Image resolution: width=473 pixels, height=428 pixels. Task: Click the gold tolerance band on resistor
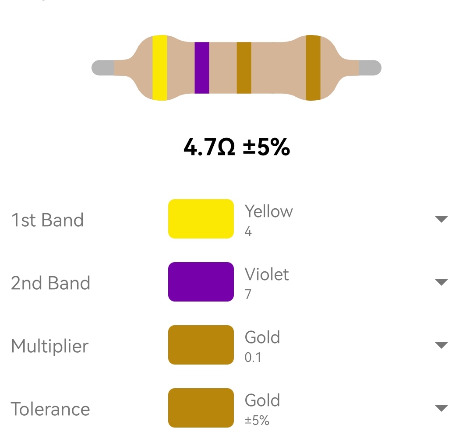313,68
